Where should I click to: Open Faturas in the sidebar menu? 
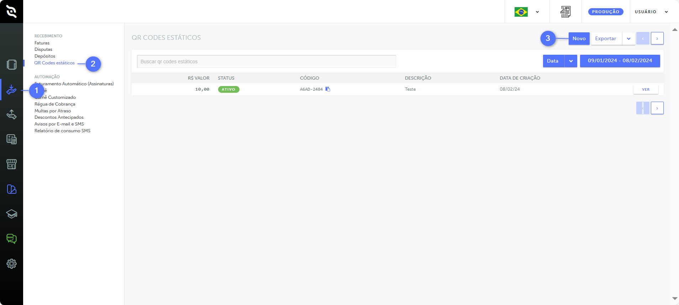[42, 43]
